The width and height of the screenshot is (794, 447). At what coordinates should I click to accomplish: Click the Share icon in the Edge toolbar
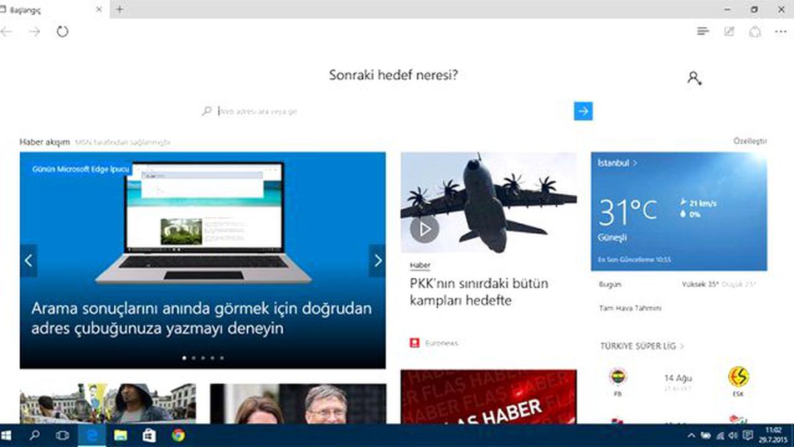(x=755, y=31)
